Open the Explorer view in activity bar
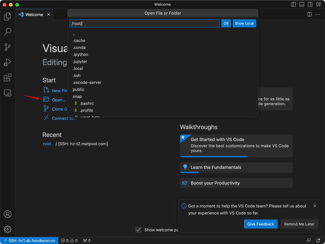The image size is (325, 244). coord(8,17)
